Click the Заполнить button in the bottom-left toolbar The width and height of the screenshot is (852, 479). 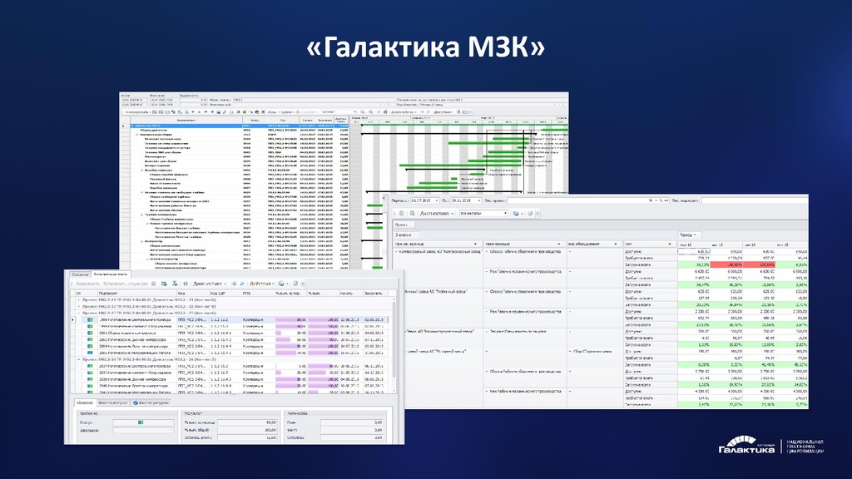(x=87, y=284)
